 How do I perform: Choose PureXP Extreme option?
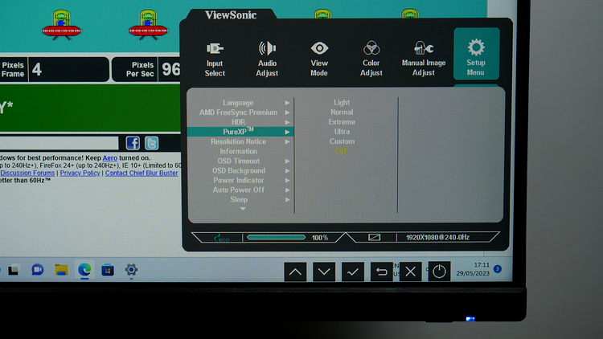(x=342, y=122)
